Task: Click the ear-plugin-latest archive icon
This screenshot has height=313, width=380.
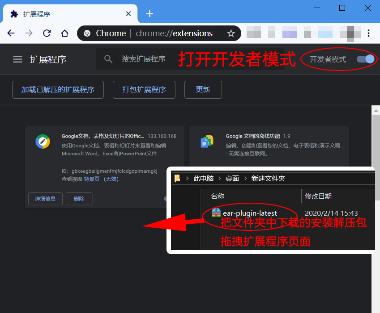Action: pyautogui.click(x=216, y=213)
